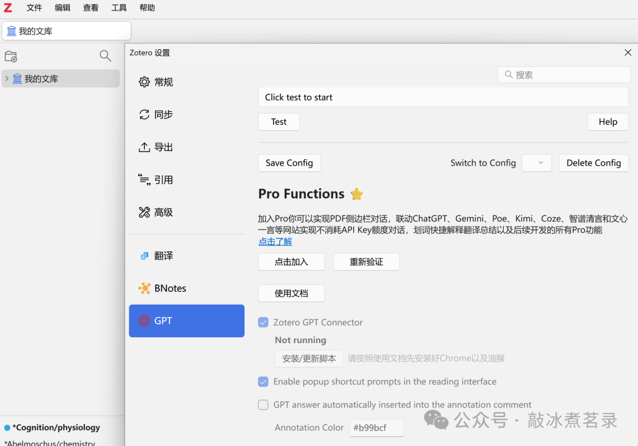Disable popup shortcut prompts checkbox

[x=263, y=382]
